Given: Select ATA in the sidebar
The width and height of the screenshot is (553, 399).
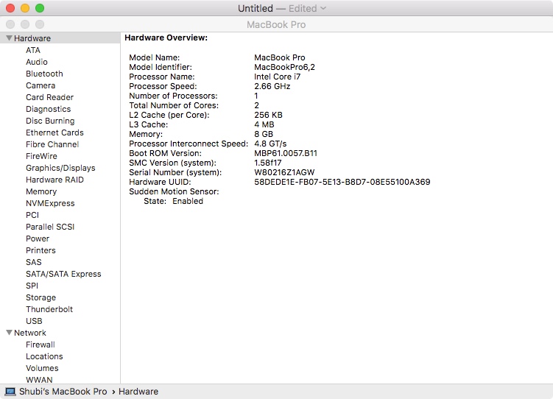Looking at the screenshot, I should coord(33,50).
